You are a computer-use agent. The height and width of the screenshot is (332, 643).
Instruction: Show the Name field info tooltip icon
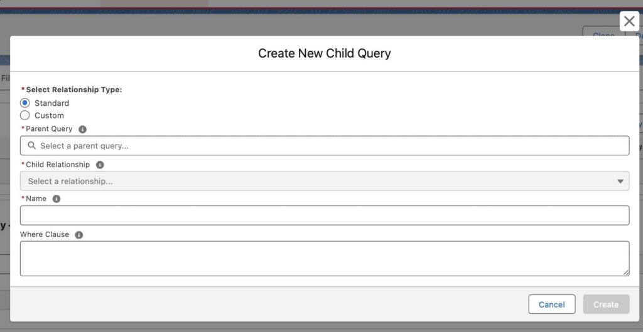57,199
